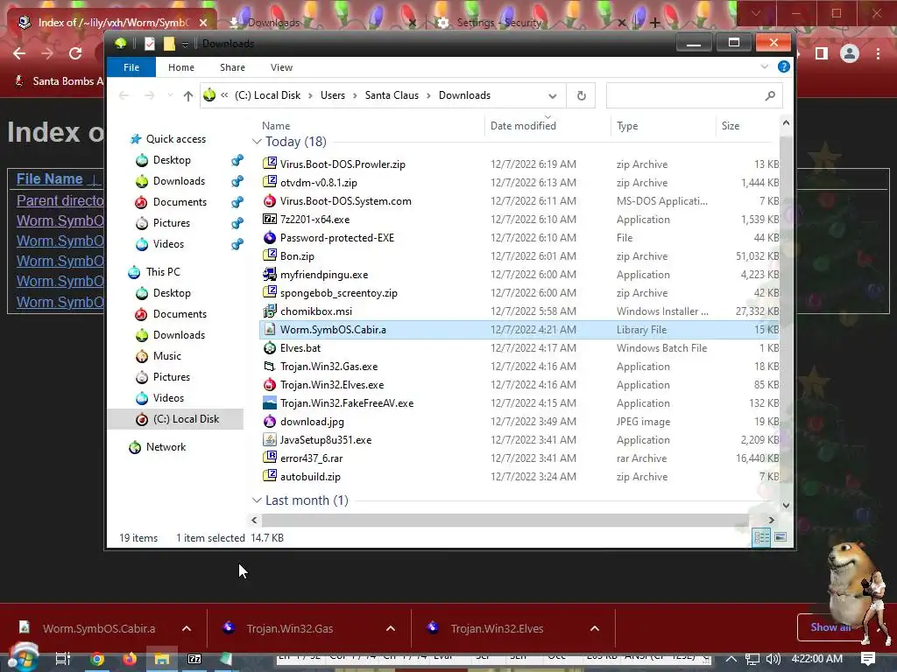The width and height of the screenshot is (897, 672).
Task: Open Worm.SymbOS.Cabir.a download options chevron
Action: [x=187, y=628]
